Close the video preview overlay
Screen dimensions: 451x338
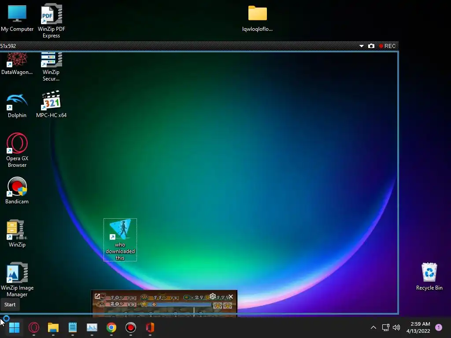(x=231, y=296)
